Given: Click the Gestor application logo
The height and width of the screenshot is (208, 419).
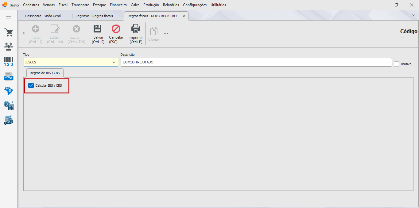Looking at the screenshot, I should (x=5, y=5).
